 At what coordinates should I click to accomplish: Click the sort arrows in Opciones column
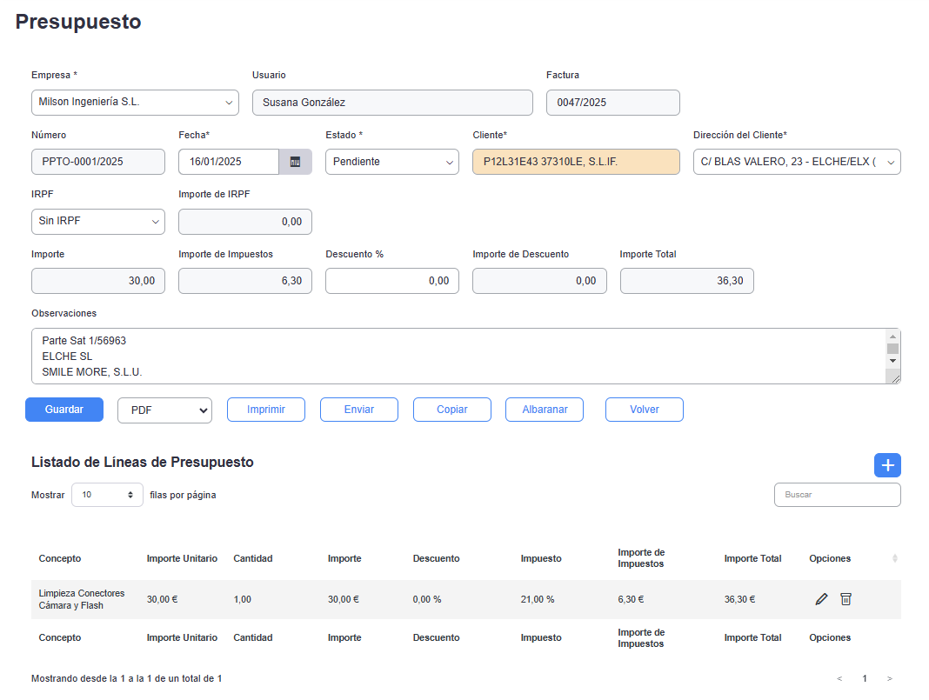895,558
